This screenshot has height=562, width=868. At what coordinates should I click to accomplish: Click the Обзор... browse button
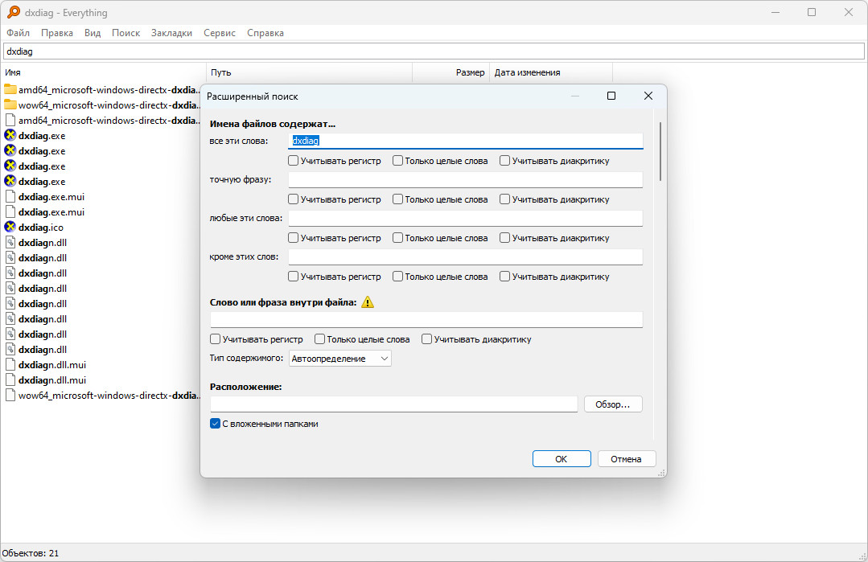613,404
